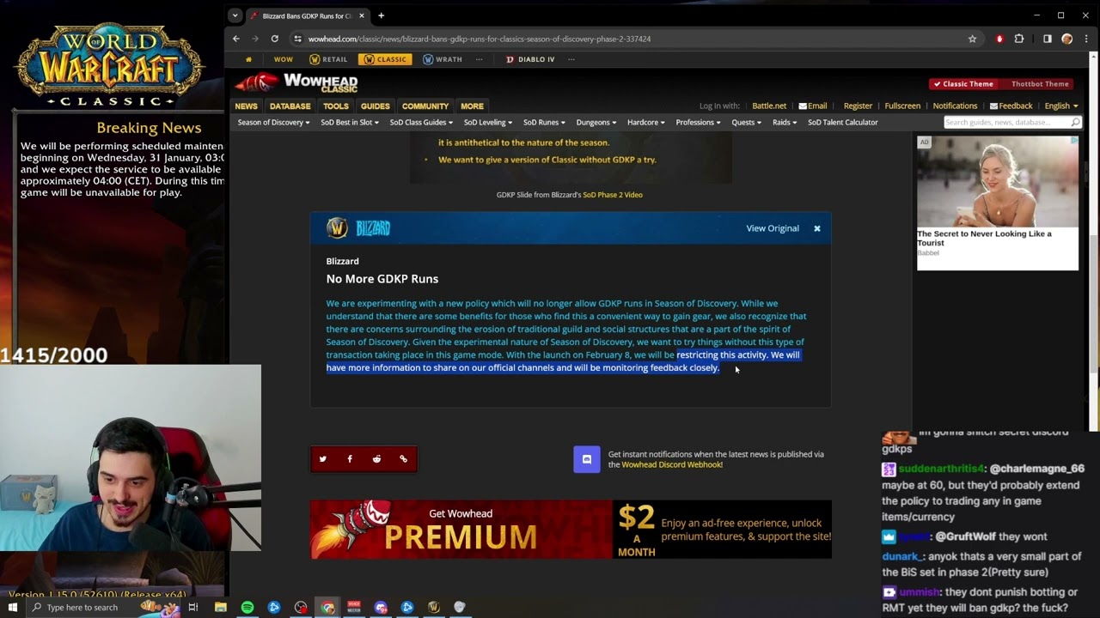The width and height of the screenshot is (1100, 618).
Task: Open World of Warcraft taskbar icon
Action: click(x=434, y=607)
